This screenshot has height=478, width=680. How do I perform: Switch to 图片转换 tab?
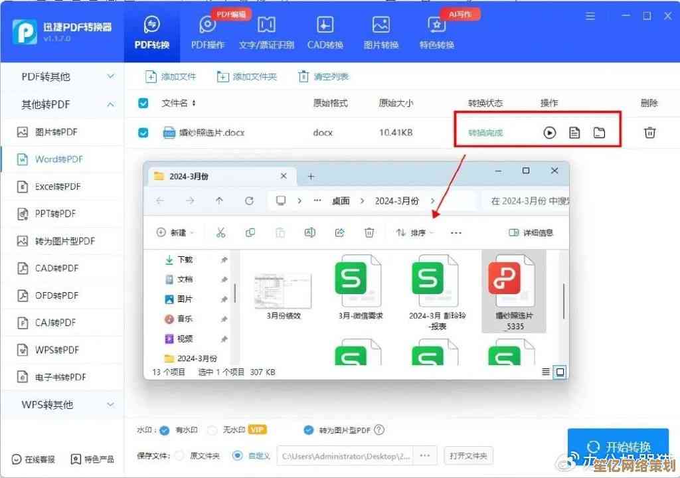[381, 33]
